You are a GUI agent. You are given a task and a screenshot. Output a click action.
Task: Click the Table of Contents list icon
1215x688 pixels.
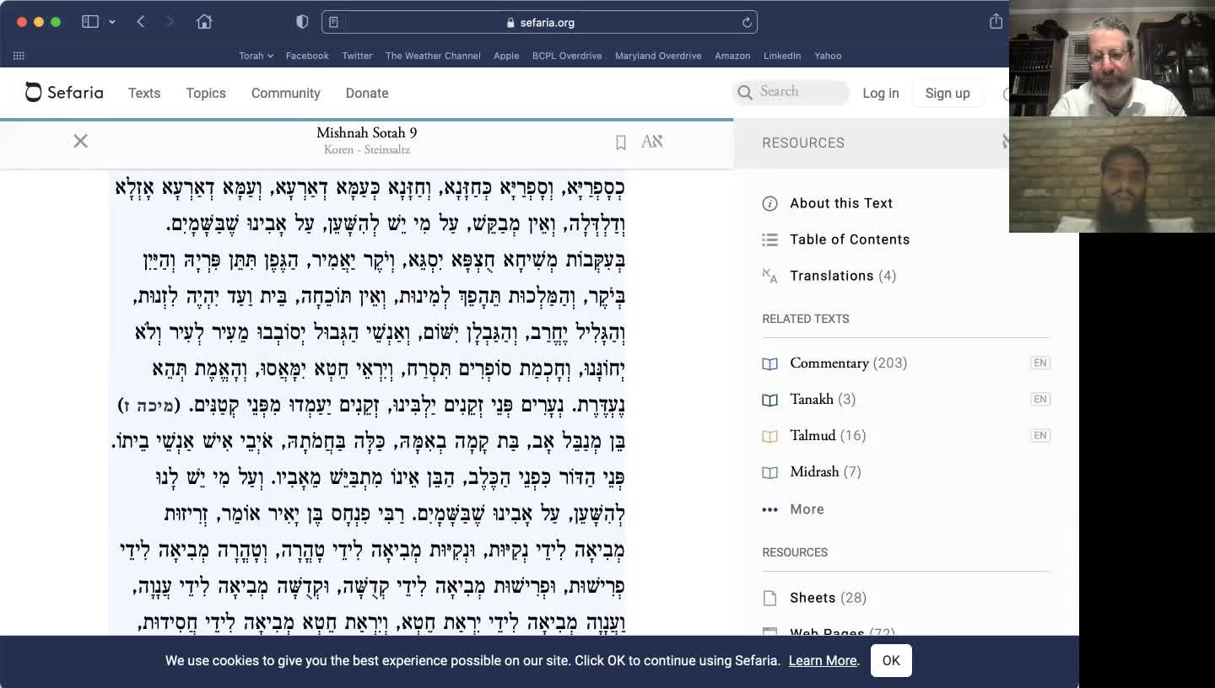click(x=769, y=239)
